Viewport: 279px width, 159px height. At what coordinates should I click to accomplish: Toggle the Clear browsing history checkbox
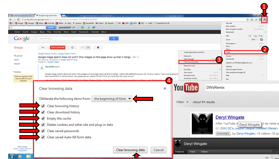click(43, 106)
